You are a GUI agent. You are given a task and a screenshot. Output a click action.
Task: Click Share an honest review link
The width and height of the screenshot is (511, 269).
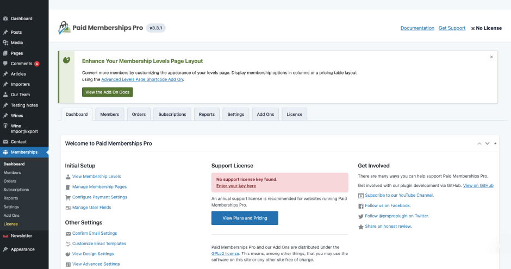click(x=388, y=226)
